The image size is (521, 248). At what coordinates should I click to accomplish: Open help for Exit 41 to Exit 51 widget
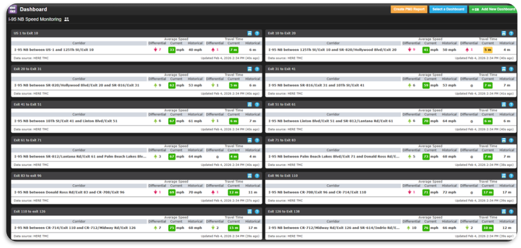tap(257, 104)
